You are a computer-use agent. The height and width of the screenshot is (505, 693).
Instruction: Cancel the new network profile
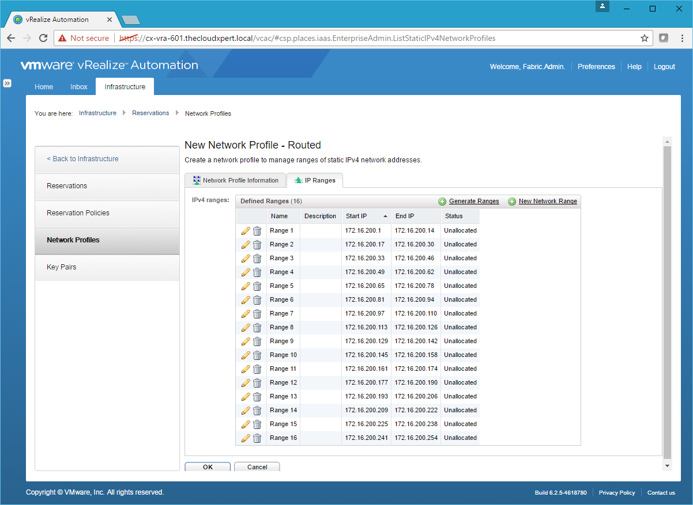257,467
